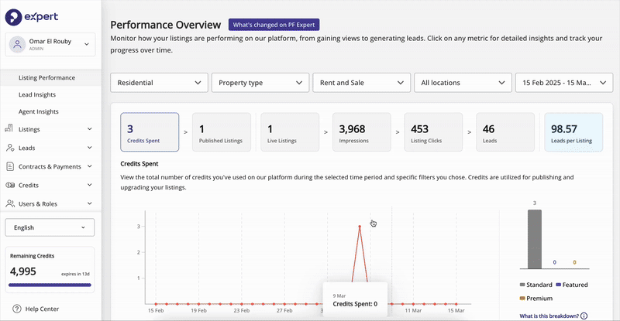Screen dimensions: 620x321
Task: Click the Users & Roles people icon
Action: (x=10, y=203)
